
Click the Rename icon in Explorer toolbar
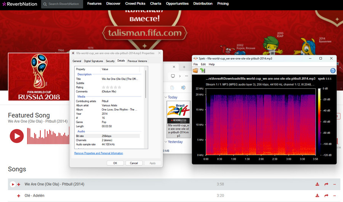pos(183,88)
